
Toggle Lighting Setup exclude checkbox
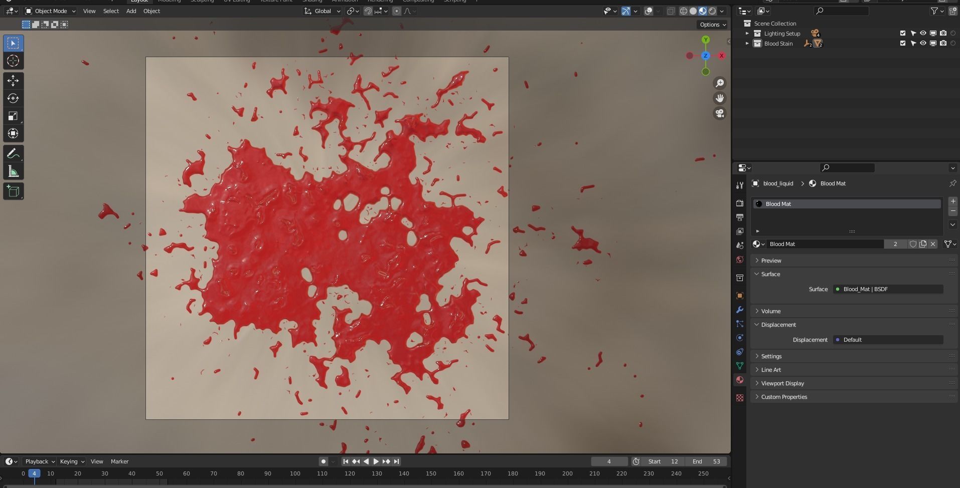point(903,34)
